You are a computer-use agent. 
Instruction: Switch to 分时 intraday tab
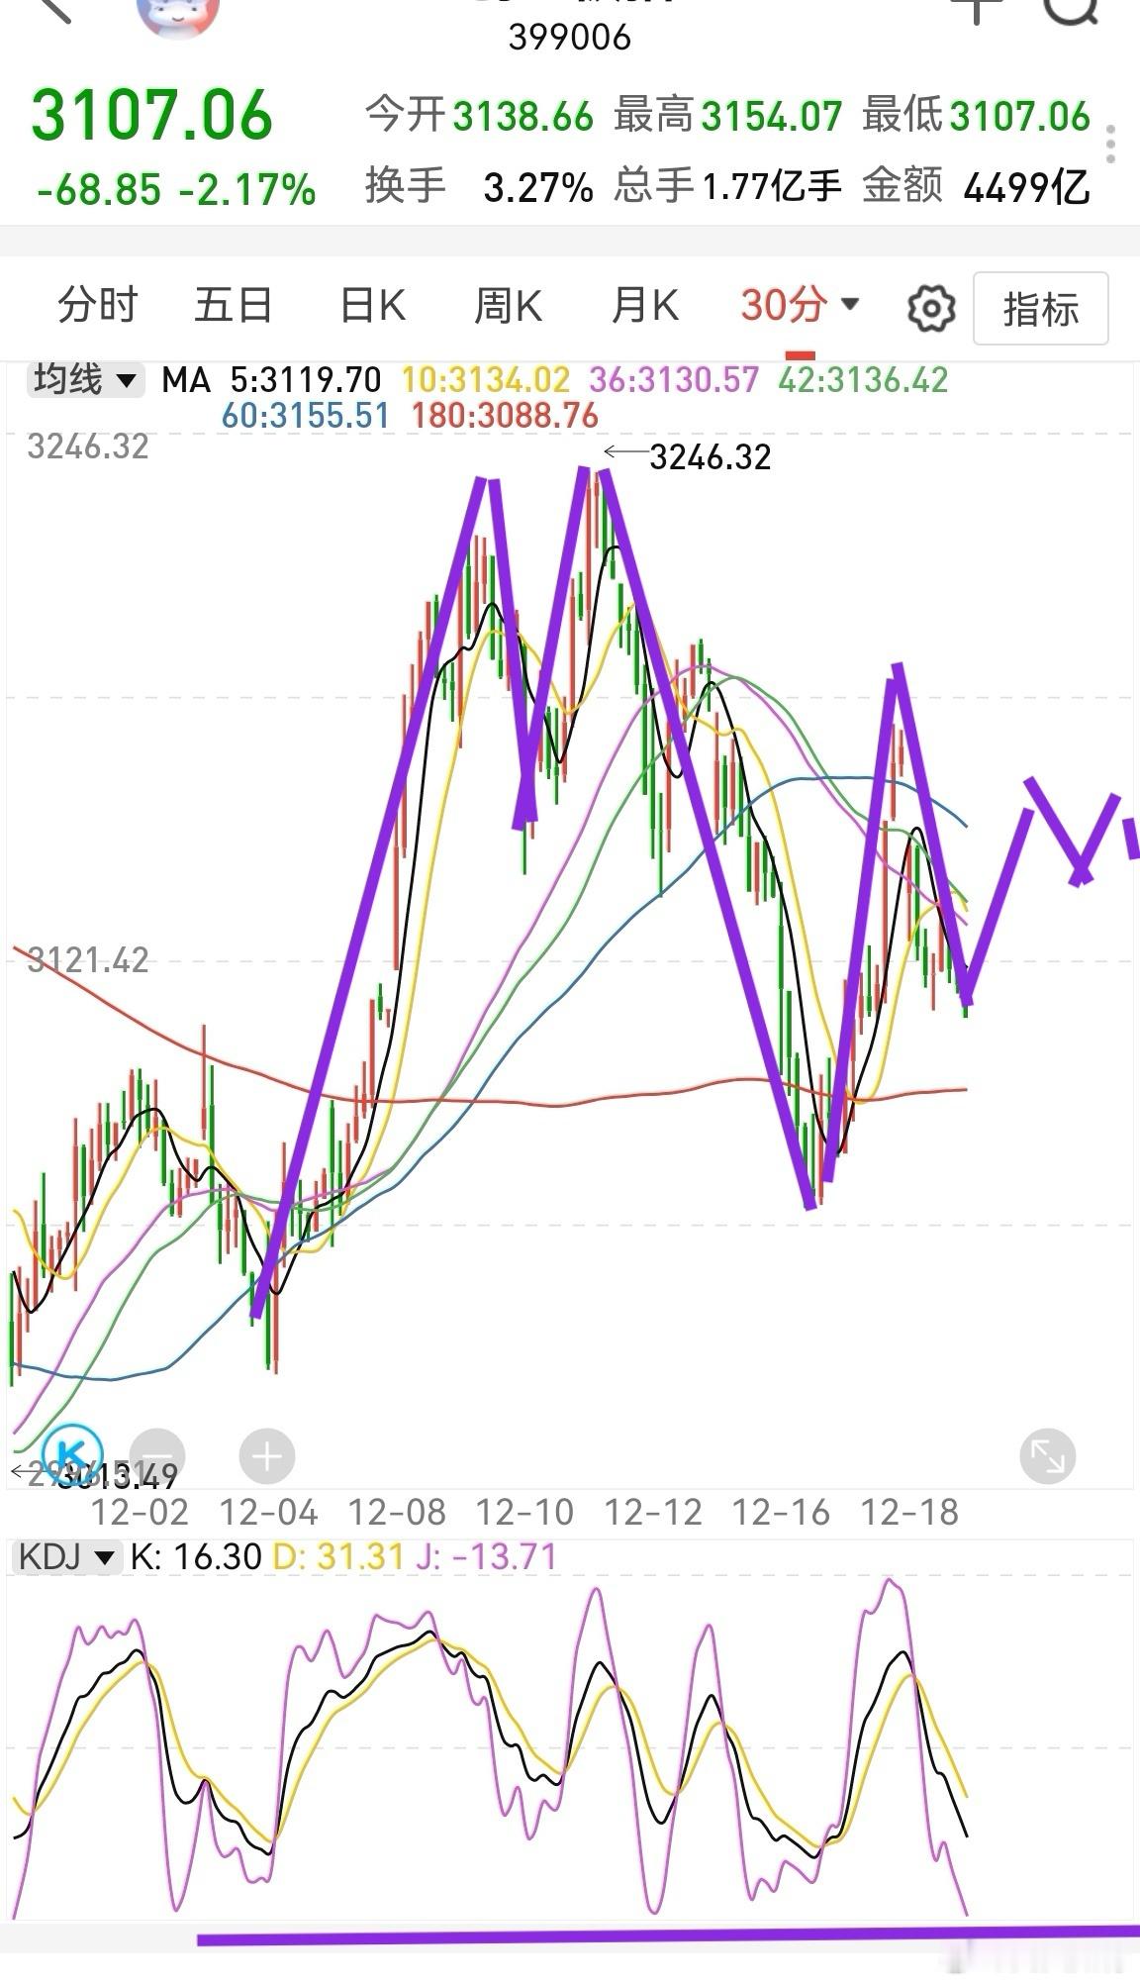[x=97, y=305]
